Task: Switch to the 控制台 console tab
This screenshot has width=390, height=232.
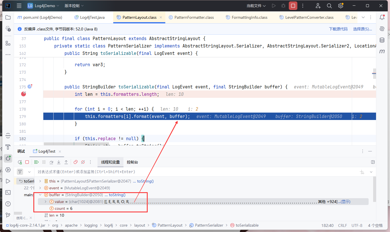Action: tap(132, 162)
